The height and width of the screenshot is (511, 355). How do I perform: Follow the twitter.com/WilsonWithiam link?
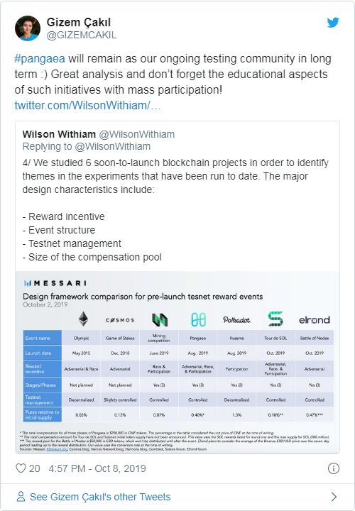(88, 105)
